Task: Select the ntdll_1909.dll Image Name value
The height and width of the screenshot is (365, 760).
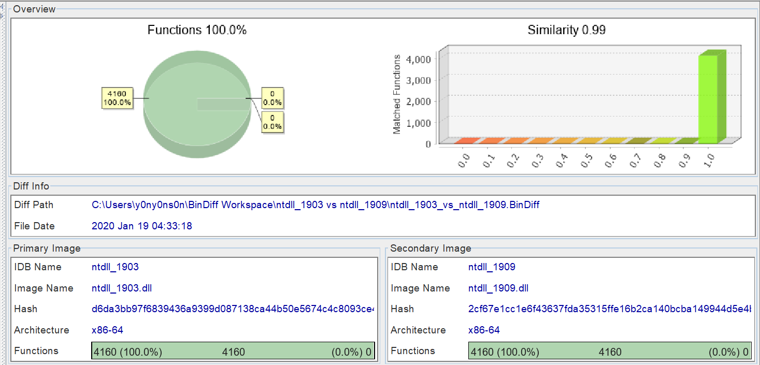Action: click(498, 288)
